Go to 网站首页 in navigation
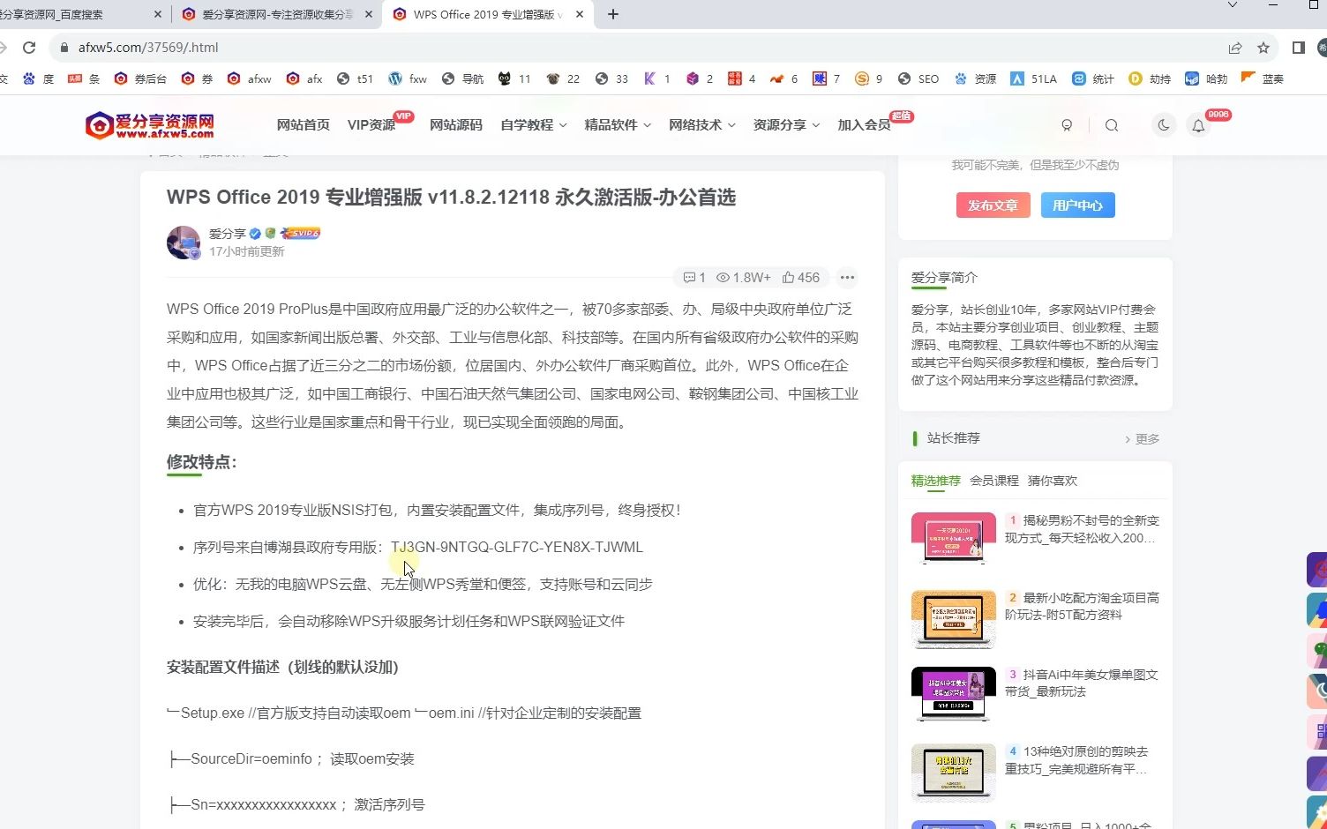Image resolution: width=1327 pixels, height=829 pixels. pos(303,125)
